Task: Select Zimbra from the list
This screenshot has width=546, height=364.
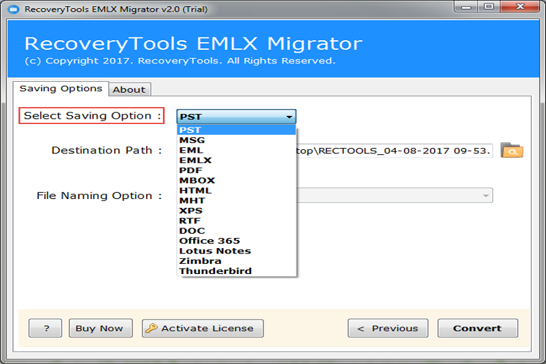Action: click(x=236, y=261)
